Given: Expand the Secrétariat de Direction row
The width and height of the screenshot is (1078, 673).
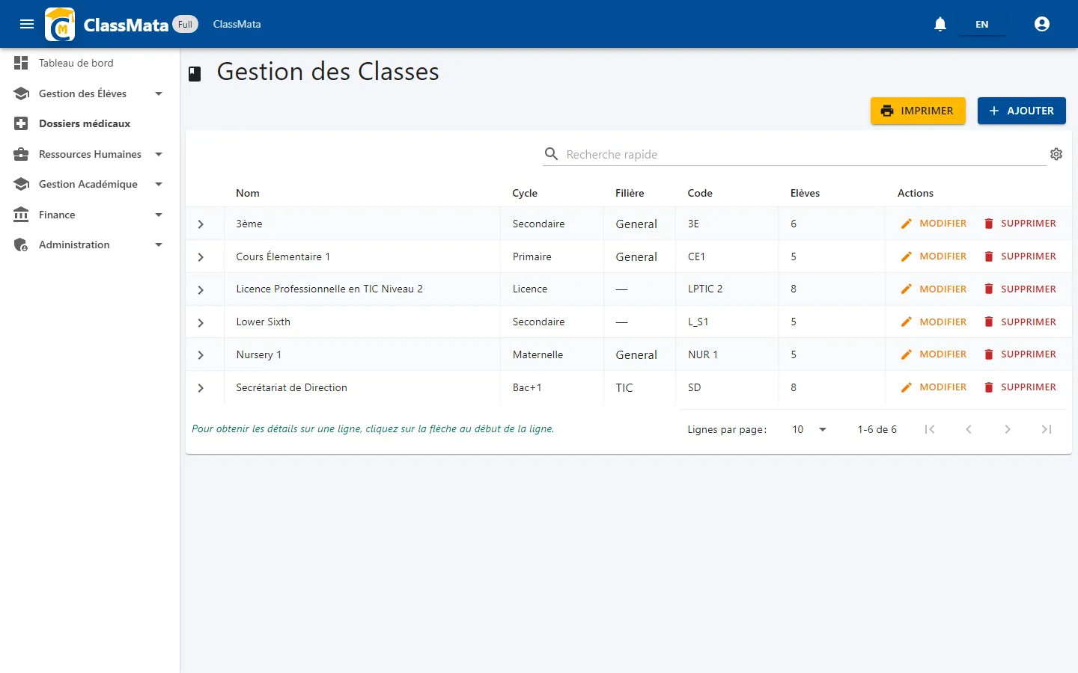Looking at the screenshot, I should tap(201, 388).
